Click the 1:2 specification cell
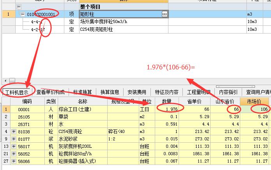 pyautogui.click(x=123, y=139)
